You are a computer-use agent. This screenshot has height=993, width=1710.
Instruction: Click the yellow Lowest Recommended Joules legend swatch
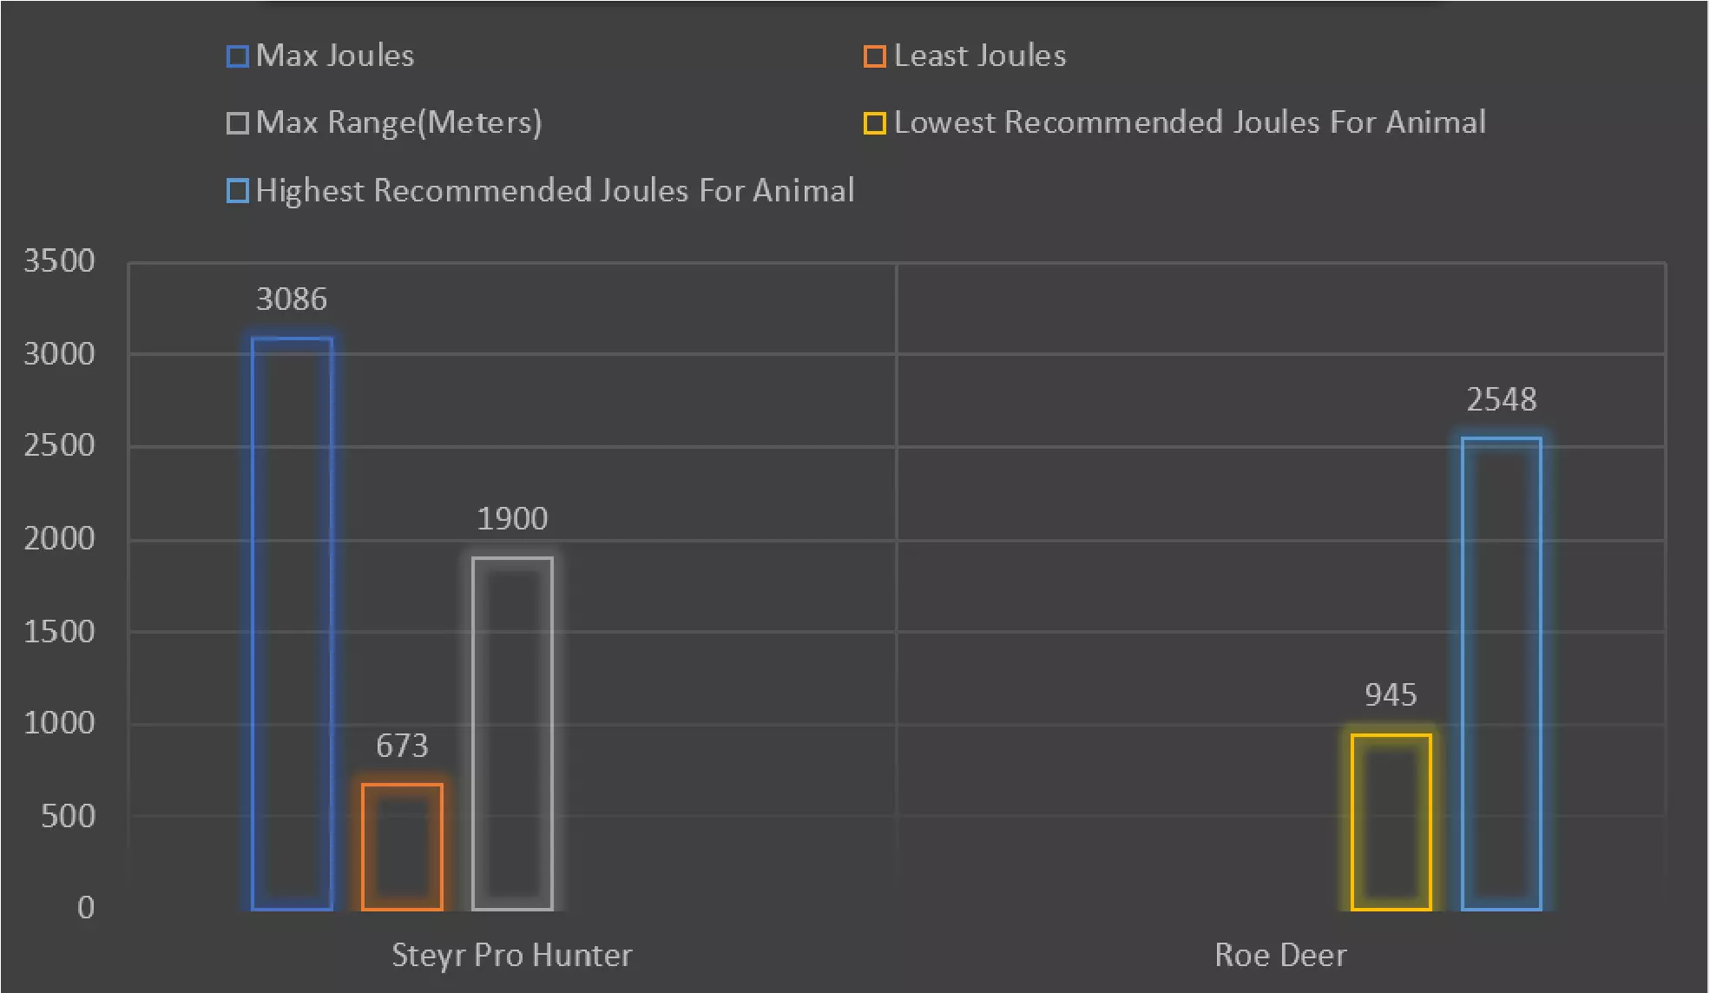[874, 123]
